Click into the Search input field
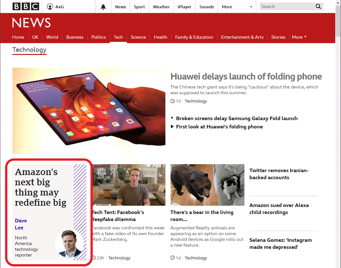Image resolution: width=341 pixels, height=268 pixels. pos(287,6)
